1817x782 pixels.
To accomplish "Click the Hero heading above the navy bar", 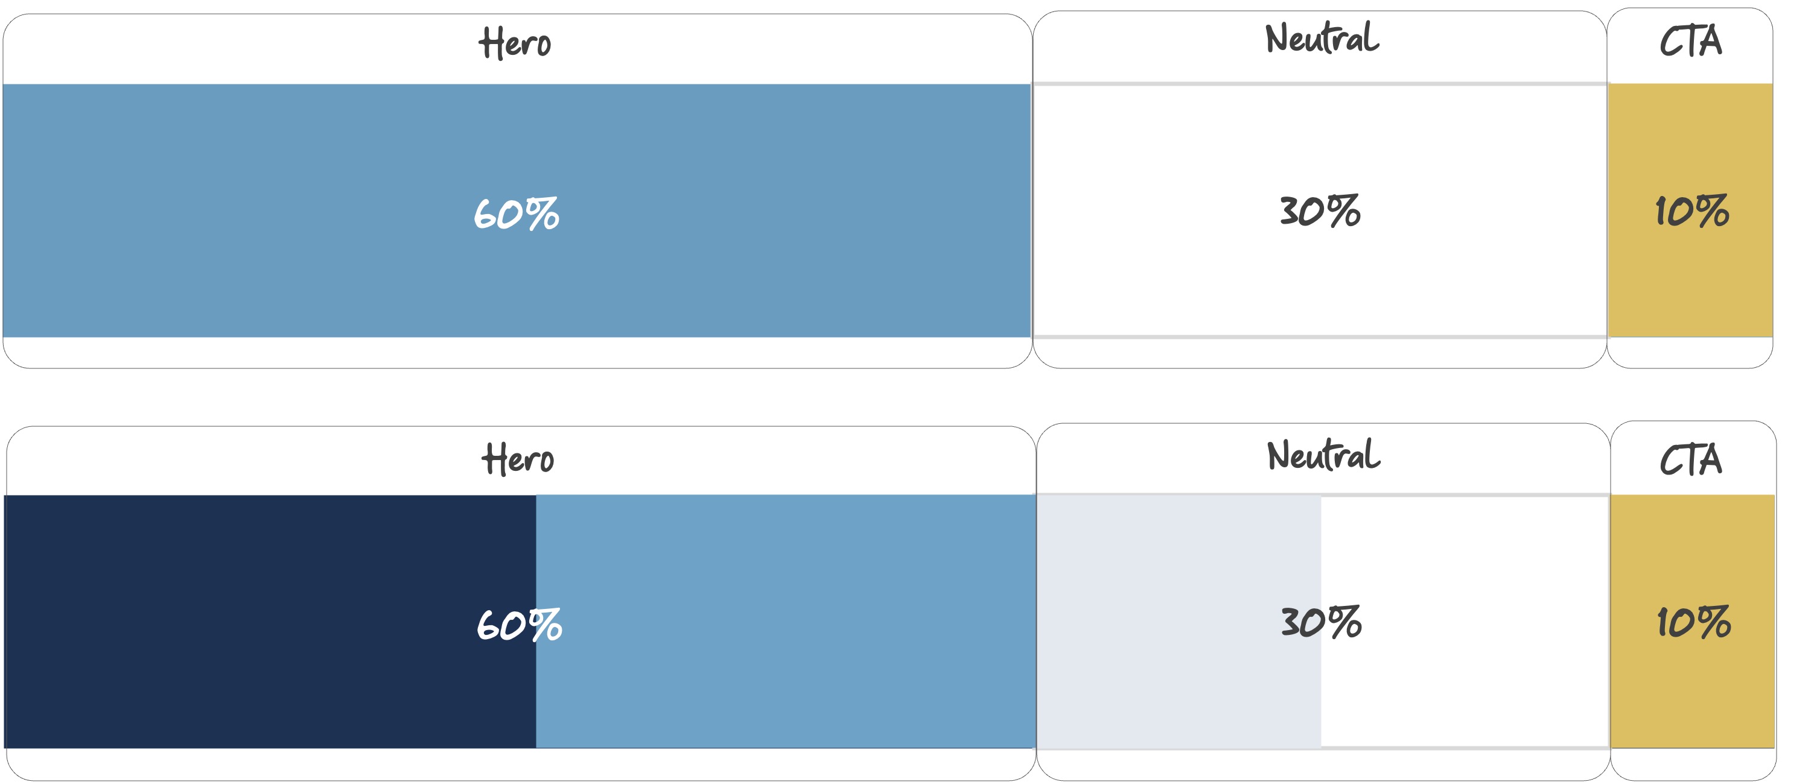I will coord(518,459).
